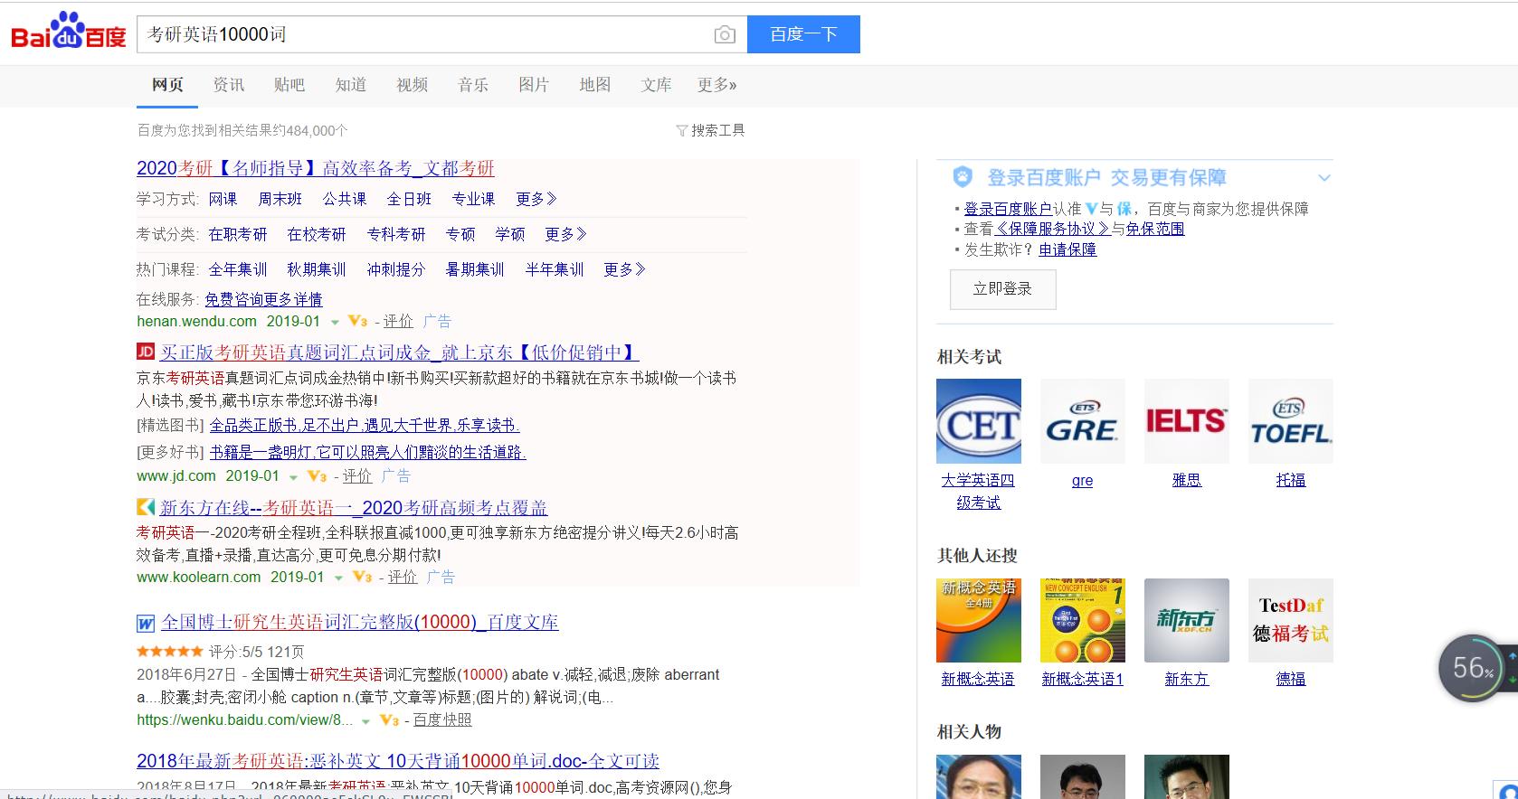
Task: Click the 新东方 logo thumbnail
Action: click(x=1187, y=620)
